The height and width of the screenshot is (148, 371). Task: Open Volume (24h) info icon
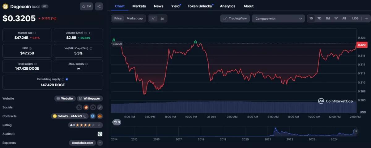click(85, 33)
